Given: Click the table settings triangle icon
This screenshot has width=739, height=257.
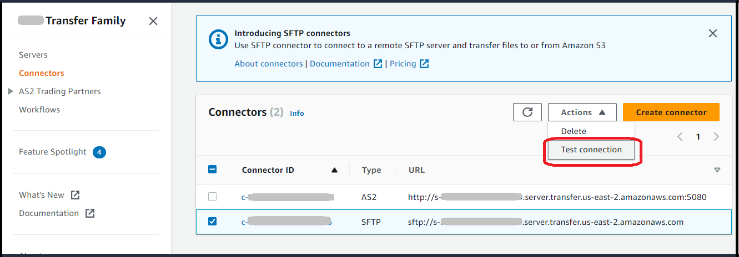Looking at the screenshot, I should pyautogui.click(x=717, y=170).
